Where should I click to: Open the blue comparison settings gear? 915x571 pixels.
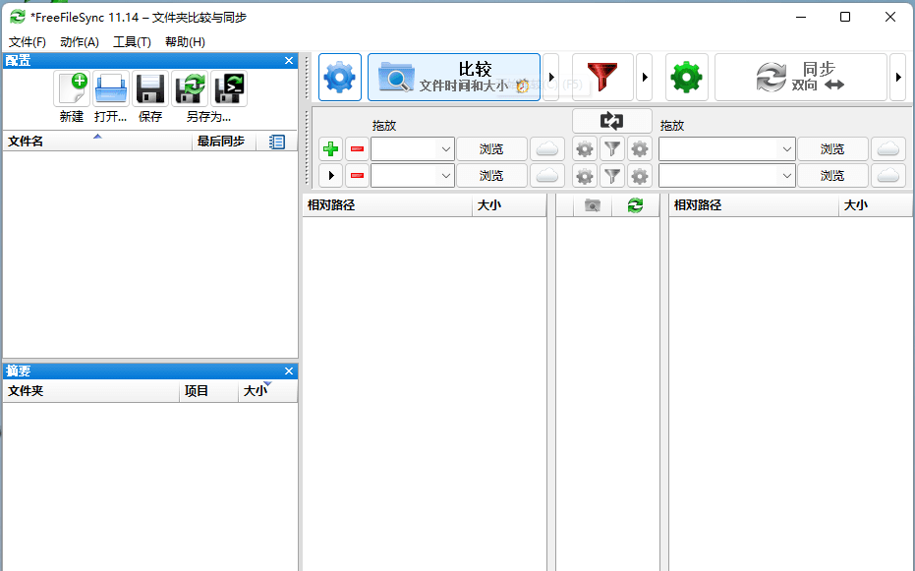coord(340,77)
